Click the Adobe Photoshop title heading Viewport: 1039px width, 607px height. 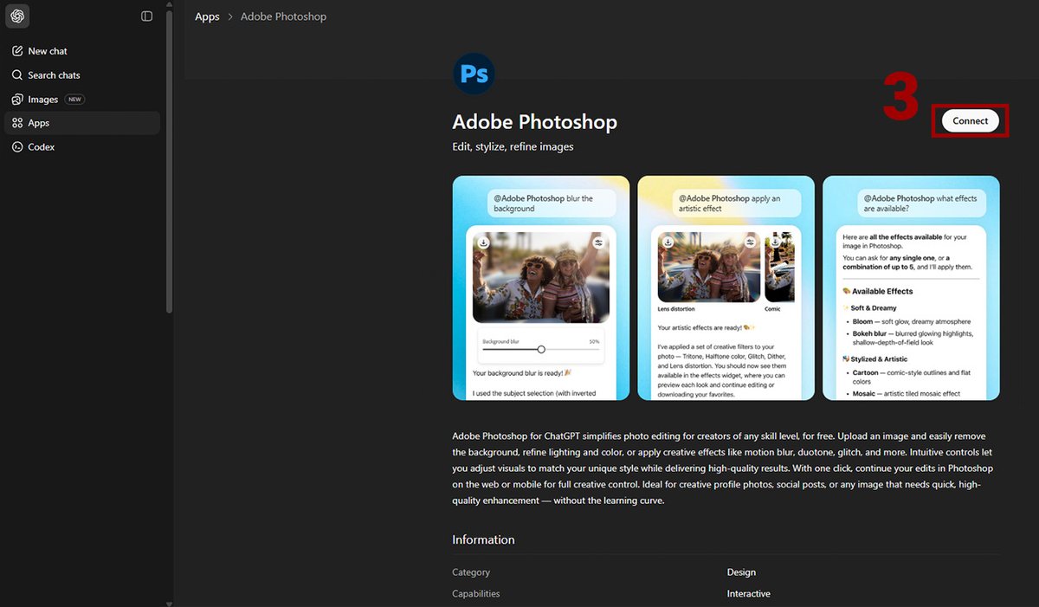tap(534, 122)
